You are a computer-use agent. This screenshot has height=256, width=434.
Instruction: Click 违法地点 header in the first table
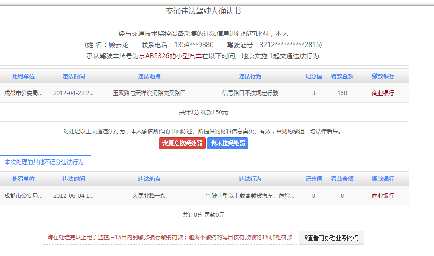[149, 76]
